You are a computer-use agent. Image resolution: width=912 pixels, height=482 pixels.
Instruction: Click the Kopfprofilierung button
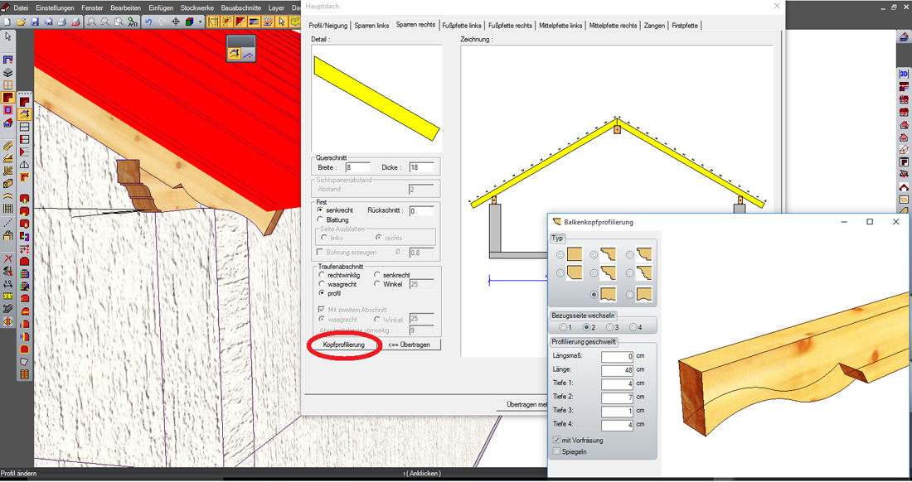(344, 345)
